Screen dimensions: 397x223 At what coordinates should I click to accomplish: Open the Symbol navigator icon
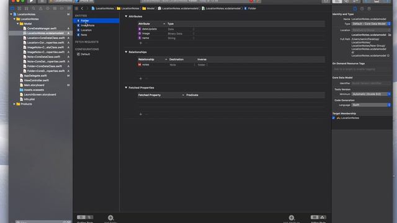(26, 8)
